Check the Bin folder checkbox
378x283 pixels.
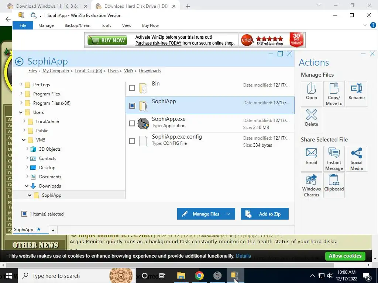[x=132, y=88]
